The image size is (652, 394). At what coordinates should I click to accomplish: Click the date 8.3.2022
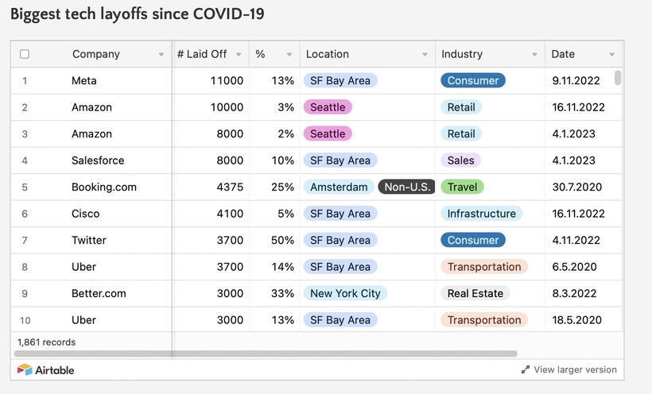[x=574, y=293]
